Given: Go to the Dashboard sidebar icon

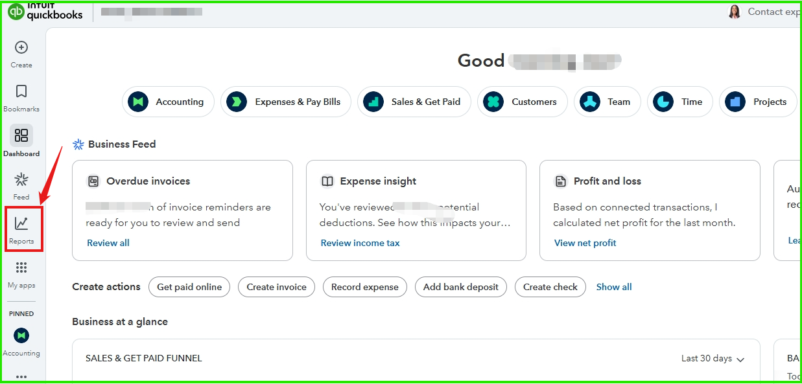Looking at the screenshot, I should pos(21,135).
